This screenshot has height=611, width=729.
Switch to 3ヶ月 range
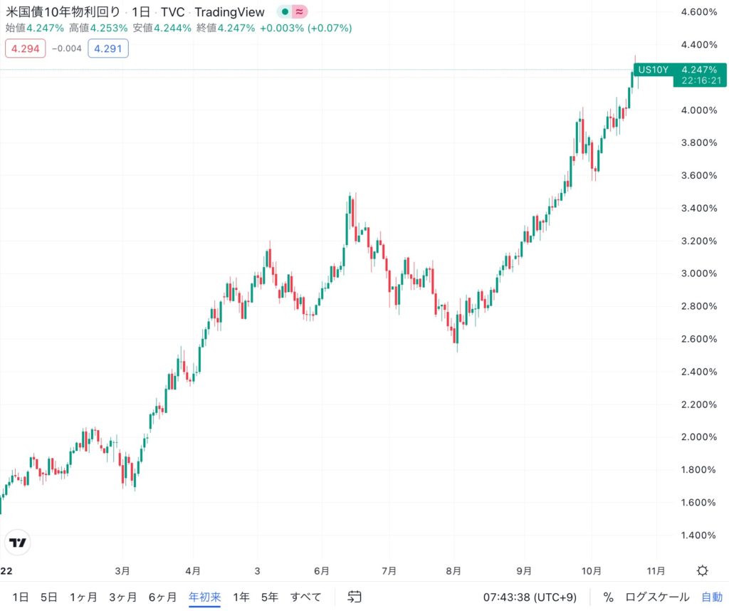pyautogui.click(x=122, y=597)
